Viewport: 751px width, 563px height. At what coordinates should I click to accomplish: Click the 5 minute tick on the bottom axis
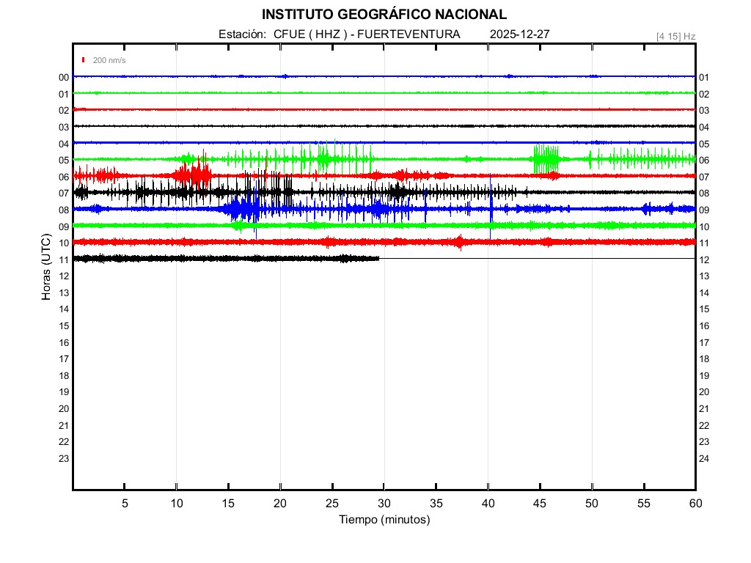click(125, 503)
